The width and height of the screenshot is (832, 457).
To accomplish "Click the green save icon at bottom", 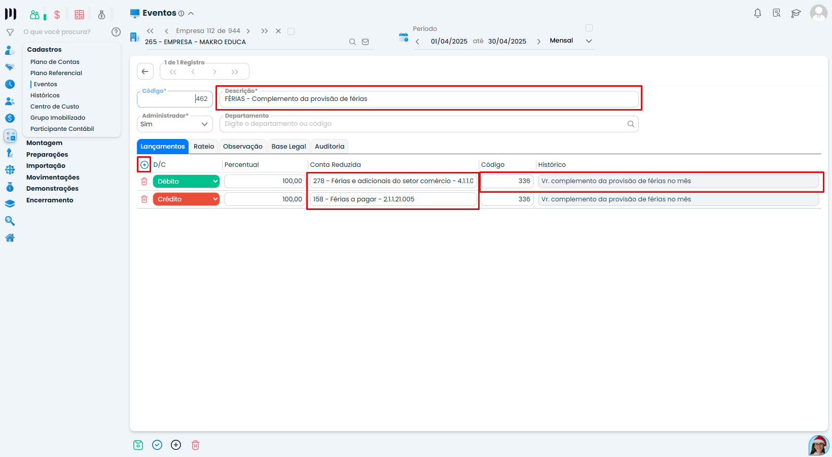I will point(138,445).
